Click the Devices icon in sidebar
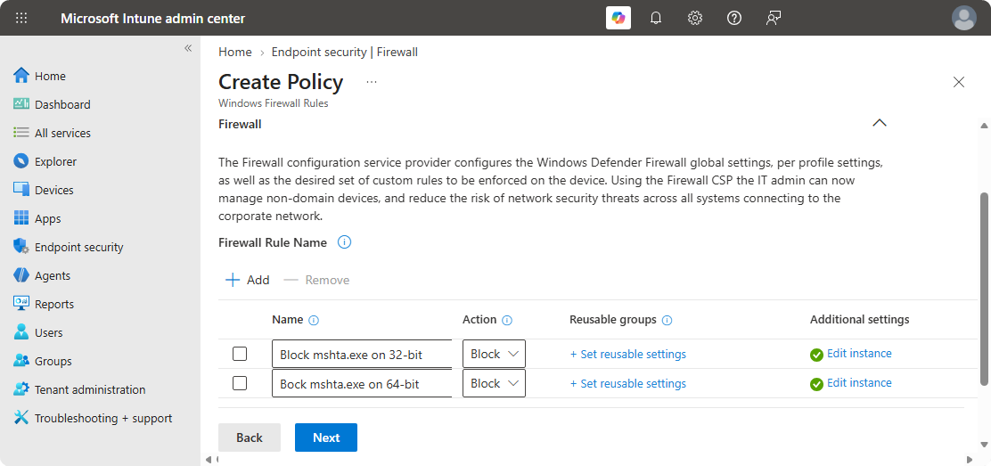The height and width of the screenshot is (466, 991). (x=21, y=190)
